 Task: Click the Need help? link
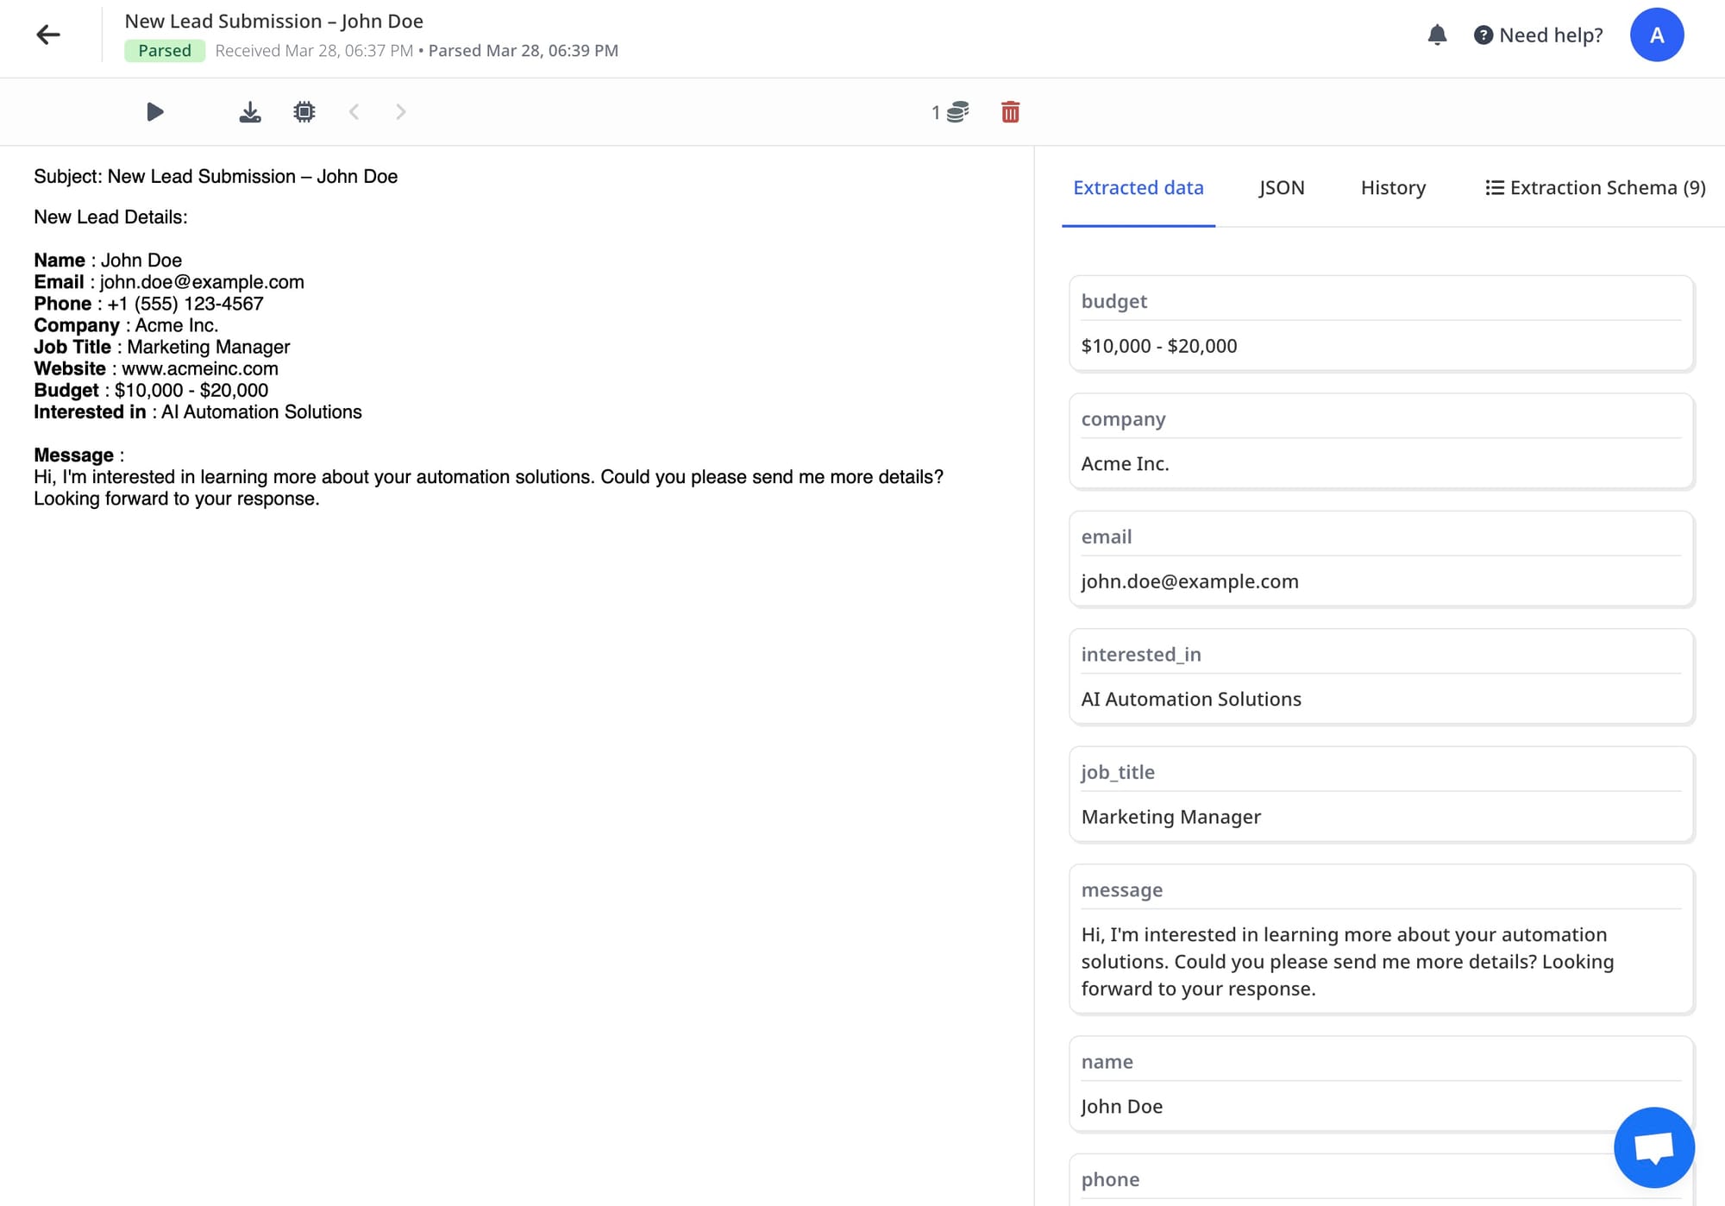[x=1539, y=35]
